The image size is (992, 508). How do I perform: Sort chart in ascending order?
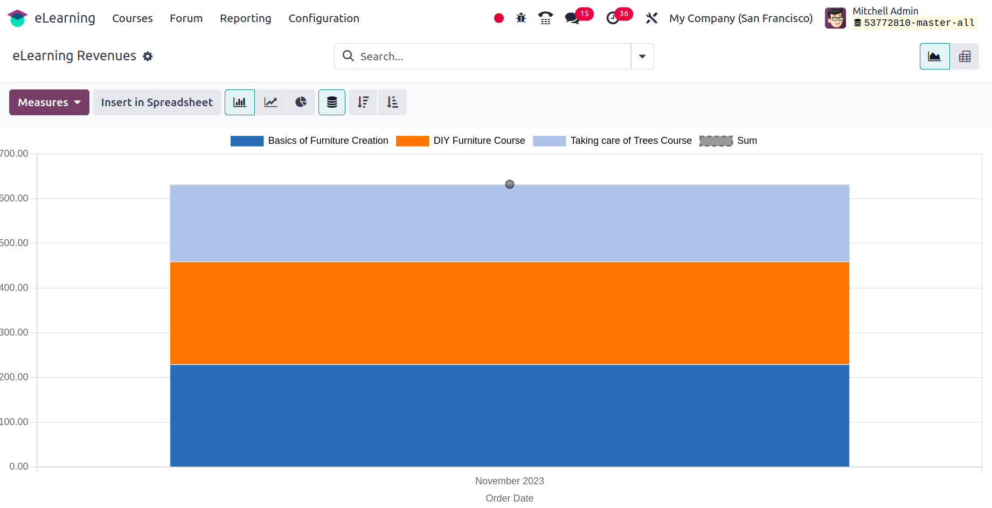click(392, 102)
